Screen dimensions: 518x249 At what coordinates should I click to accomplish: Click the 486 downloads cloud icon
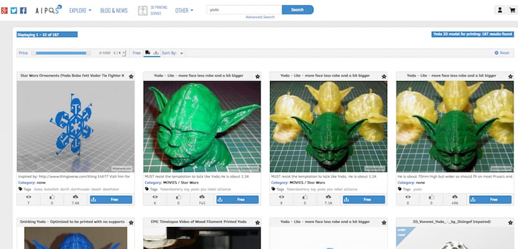pos(455,197)
